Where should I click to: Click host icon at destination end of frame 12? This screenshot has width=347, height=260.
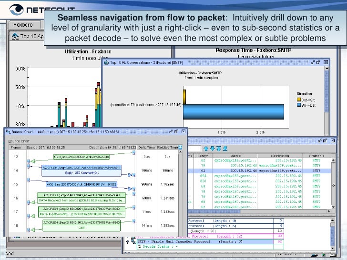134,152
